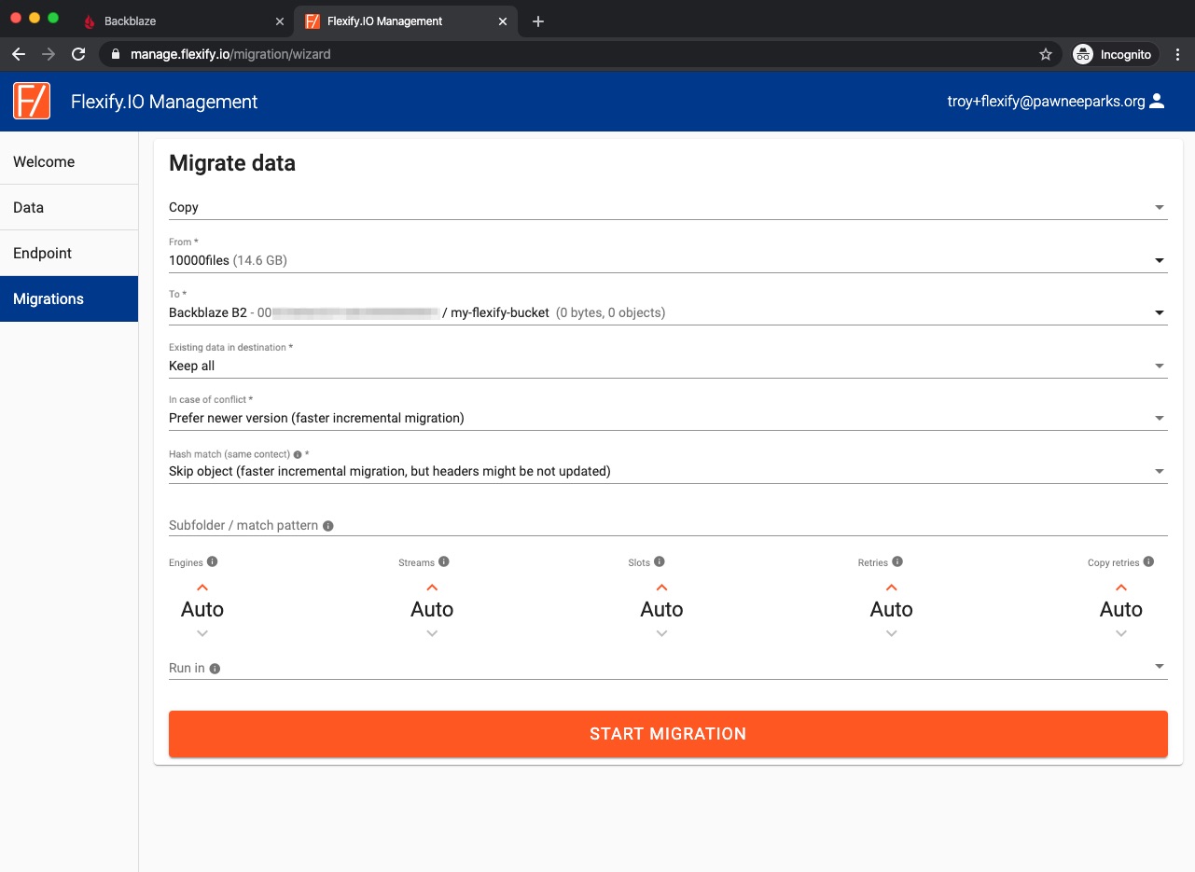Click the Flexify.IO logo icon in header
The height and width of the screenshot is (872, 1195).
(32, 101)
